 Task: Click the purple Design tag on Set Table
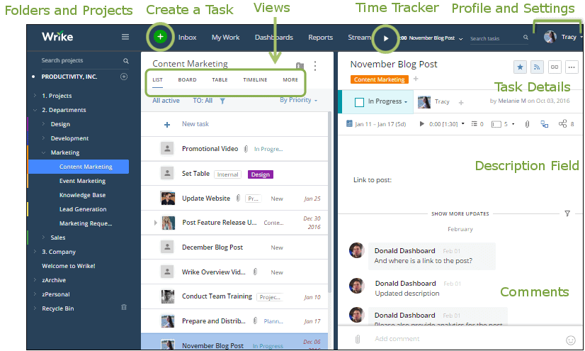(x=261, y=174)
